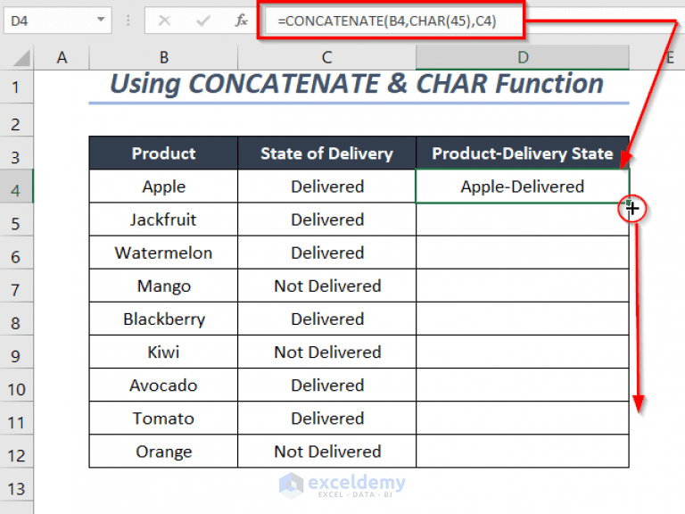This screenshot has width=685, height=514.
Task: Click the 'State of Delivery' header cell
Action: [326, 153]
